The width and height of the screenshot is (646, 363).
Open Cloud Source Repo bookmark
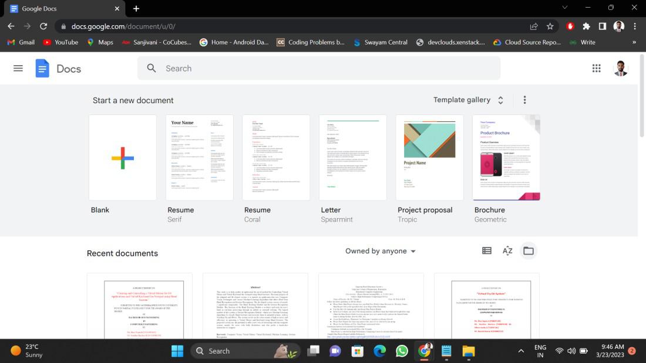point(527,42)
